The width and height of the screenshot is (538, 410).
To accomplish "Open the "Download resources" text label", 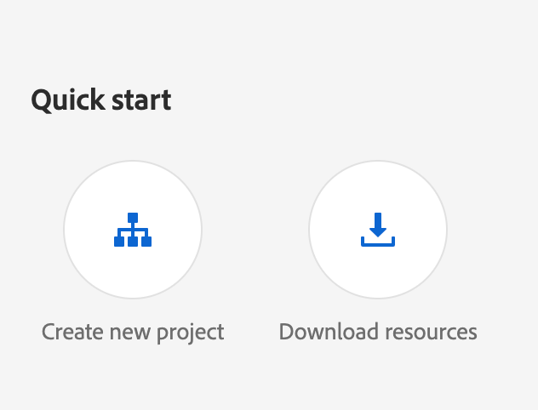I will (x=378, y=332).
